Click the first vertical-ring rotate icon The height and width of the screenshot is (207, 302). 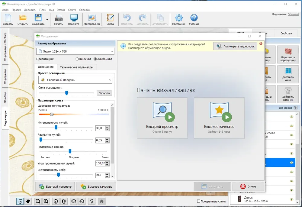(x=56, y=201)
